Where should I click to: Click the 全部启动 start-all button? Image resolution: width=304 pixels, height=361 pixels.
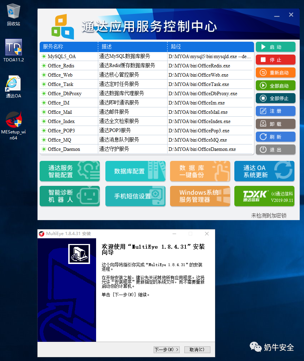point(275,86)
